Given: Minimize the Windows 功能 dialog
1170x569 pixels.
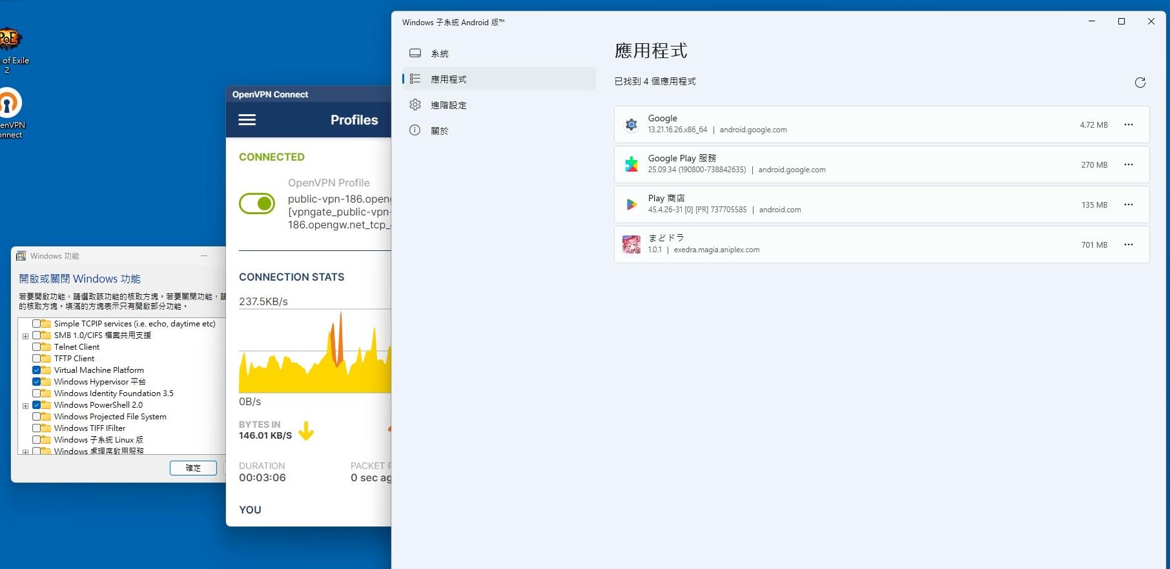Looking at the screenshot, I should coord(204,256).
